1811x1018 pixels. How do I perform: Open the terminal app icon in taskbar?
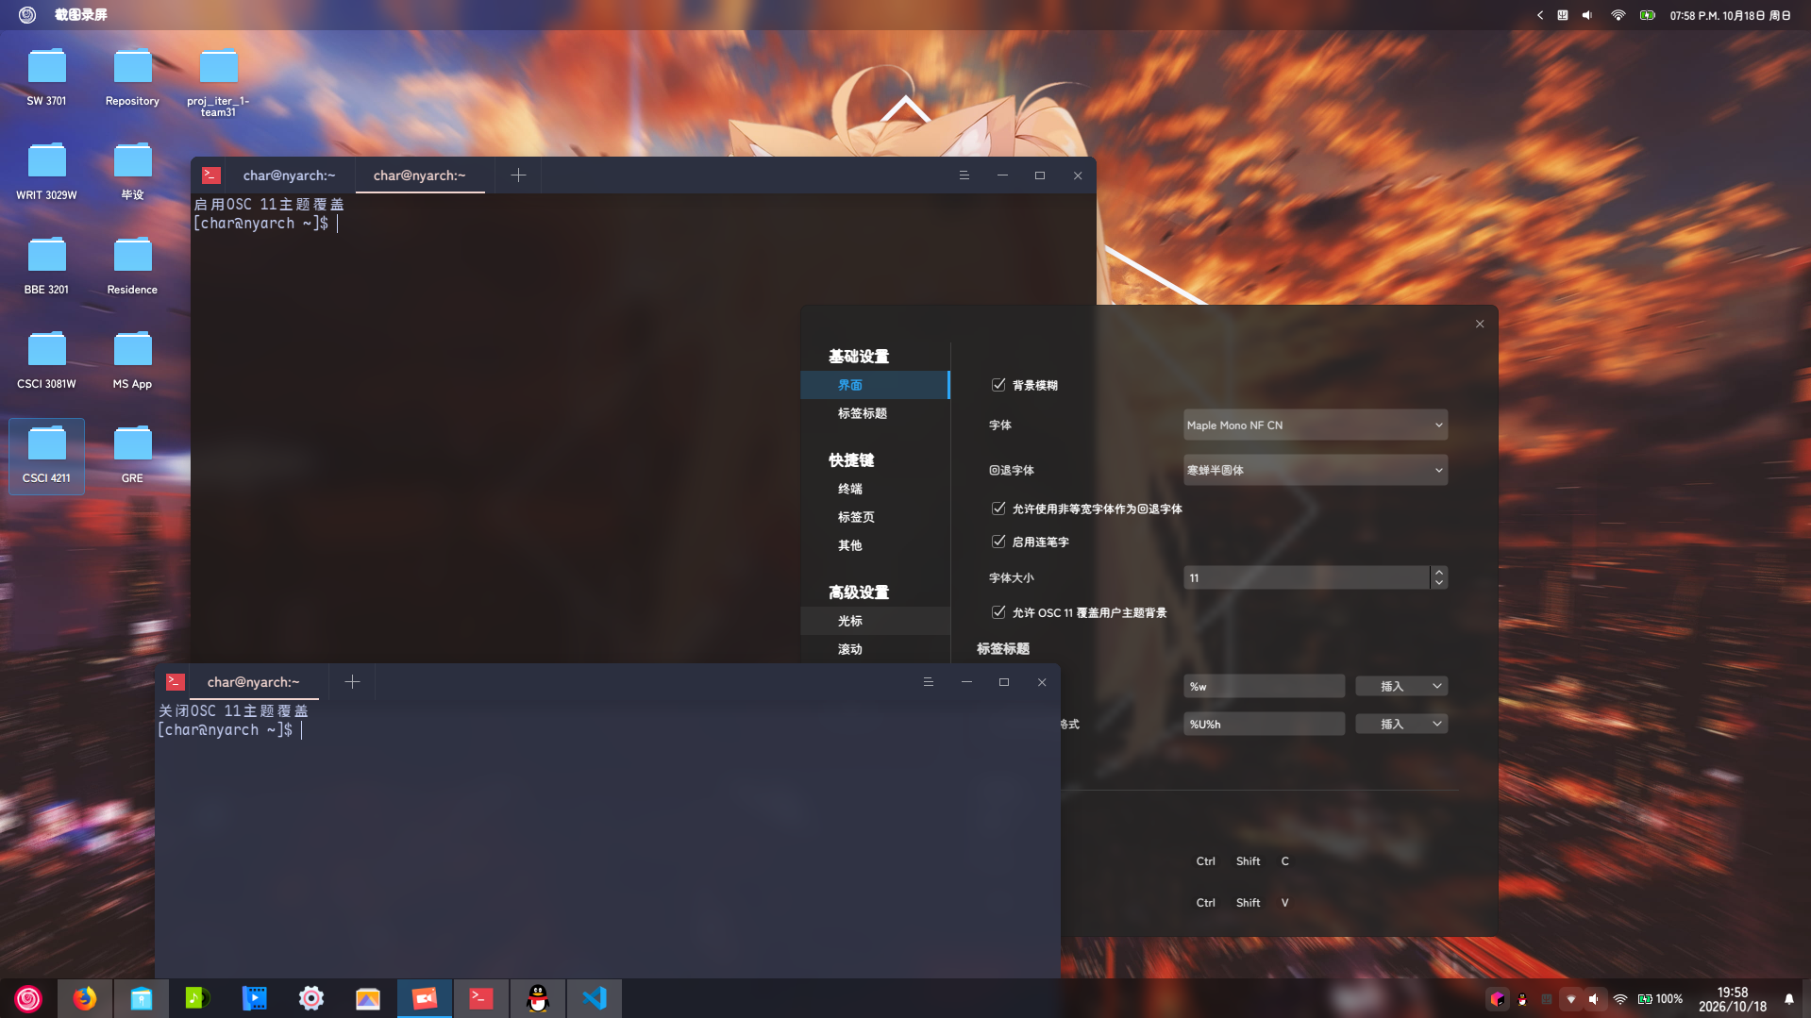481,998
